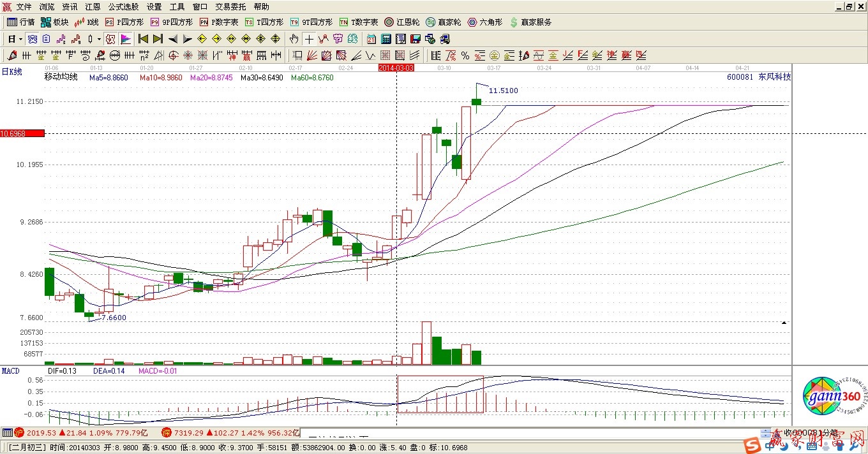
Task: Click the 2014-03-03 date marker on timeline
Action: click(x=396, y=67)
